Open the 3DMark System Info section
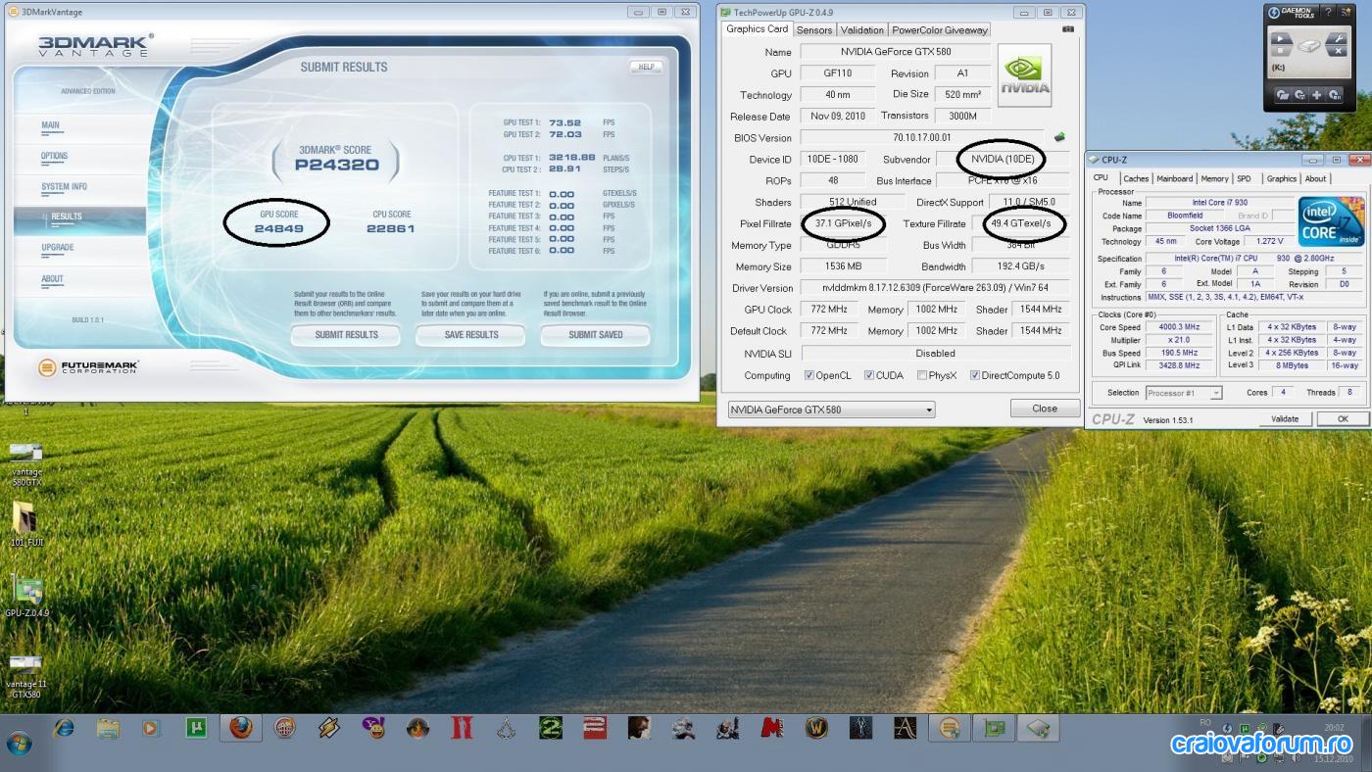 pyautogui.click(x=64, y=186)
